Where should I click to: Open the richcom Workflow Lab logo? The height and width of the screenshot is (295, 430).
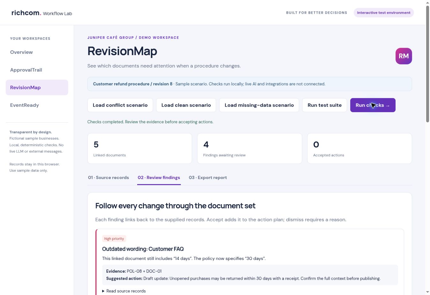click(x=42, y=13)
